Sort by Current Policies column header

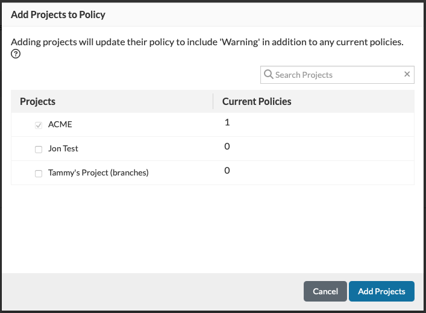click(x=257, y=101)
